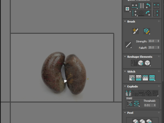164x123 pixels.
Task: Click Align Vertically In Place icon
Action: pos(134,13)
